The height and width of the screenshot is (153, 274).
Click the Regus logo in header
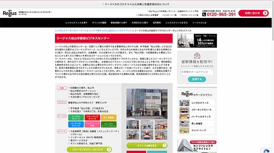[10, 13]
